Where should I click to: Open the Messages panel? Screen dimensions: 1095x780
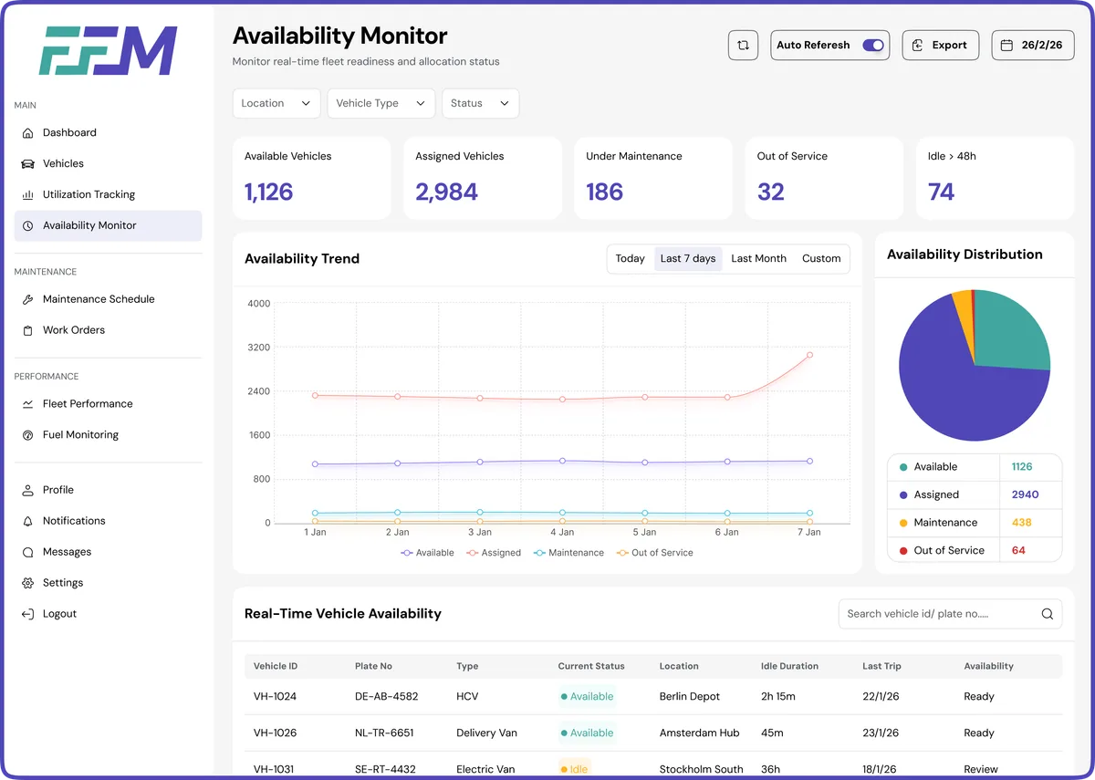[x=68, y=552]
